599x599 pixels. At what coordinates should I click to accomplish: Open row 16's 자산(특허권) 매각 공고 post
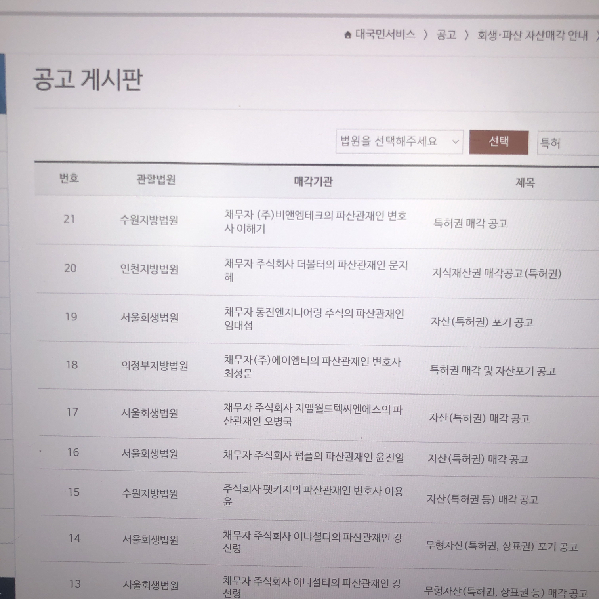point(478,459)
